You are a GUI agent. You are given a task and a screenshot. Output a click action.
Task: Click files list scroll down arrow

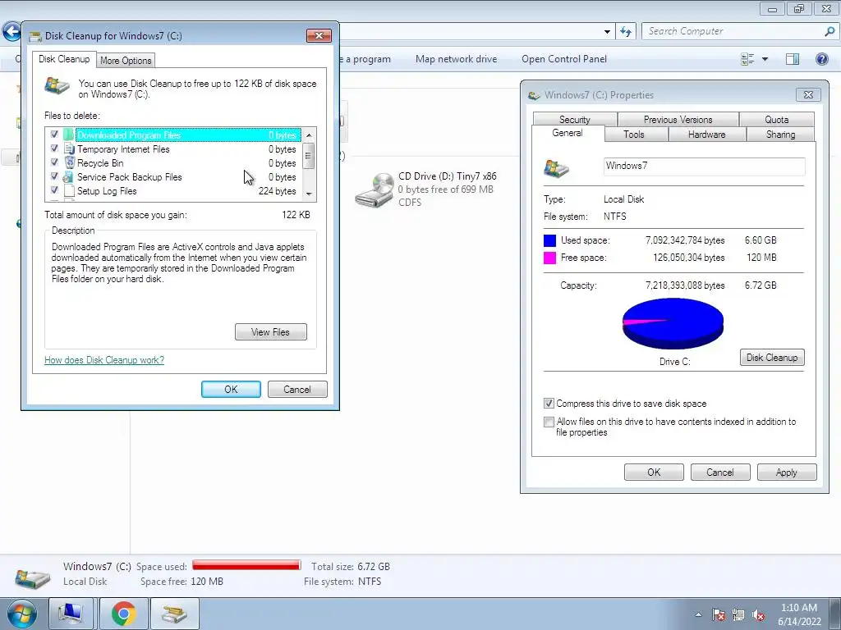click(x=309, y=194)
